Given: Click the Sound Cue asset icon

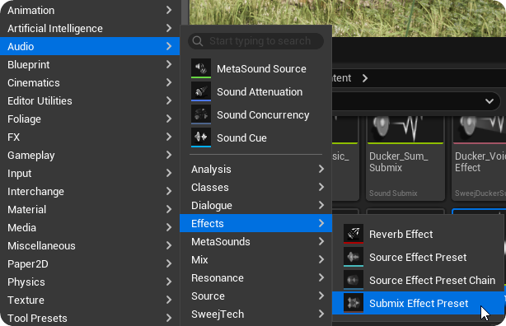Looking at the screenshot, I should (201, 137).
